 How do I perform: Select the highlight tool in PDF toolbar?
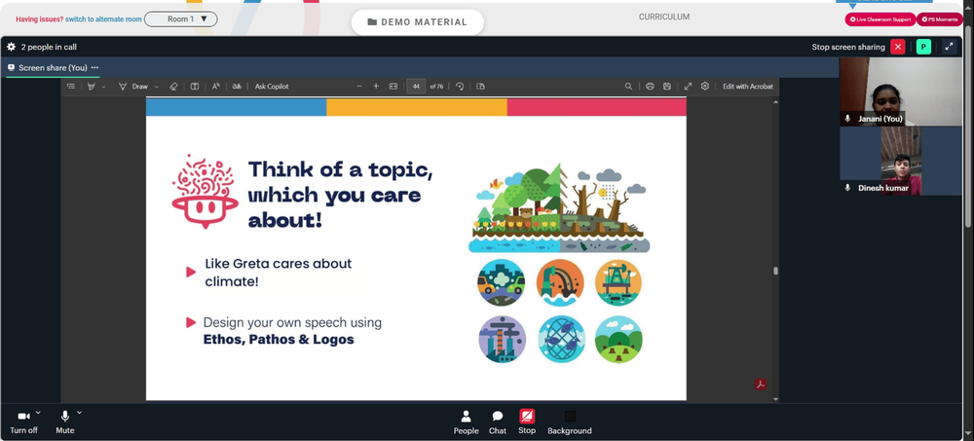92,87
